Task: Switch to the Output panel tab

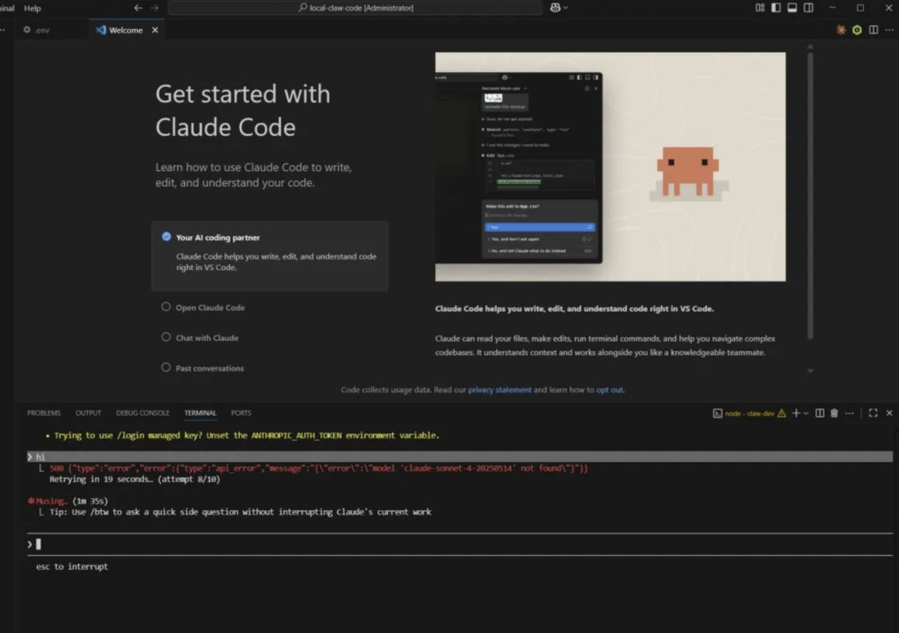Action: (x=89, y=413)
